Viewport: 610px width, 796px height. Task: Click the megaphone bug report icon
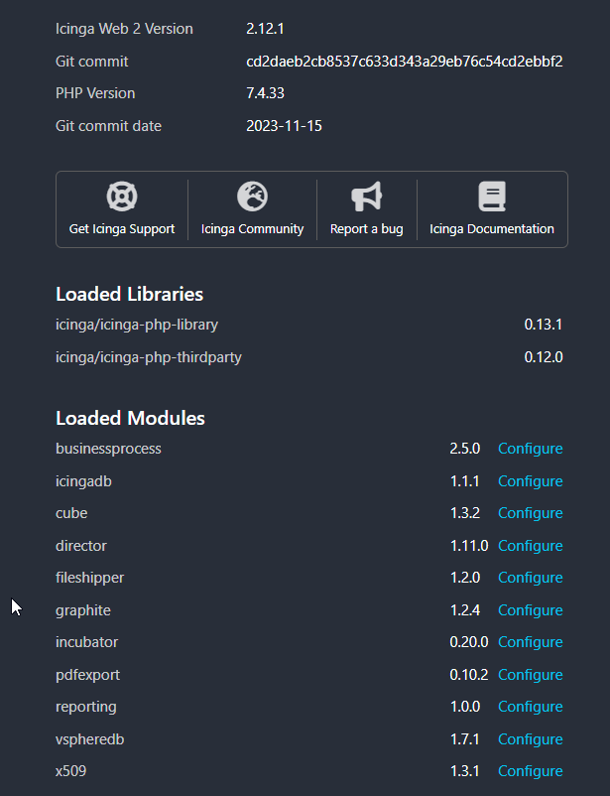click(366, 196)
